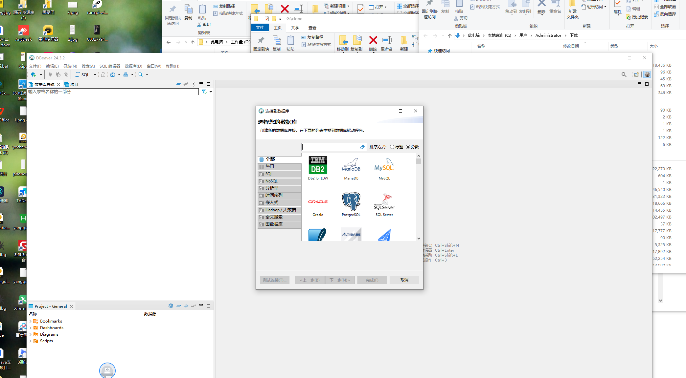Click the new connection plug icon

click(33, 74)
